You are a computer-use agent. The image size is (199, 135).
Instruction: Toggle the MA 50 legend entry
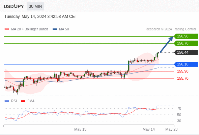click(x=61, y=29)
